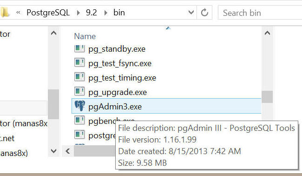
Task: Select the pg_test_fsync.exe file name
Action: [x=120, y=63]
